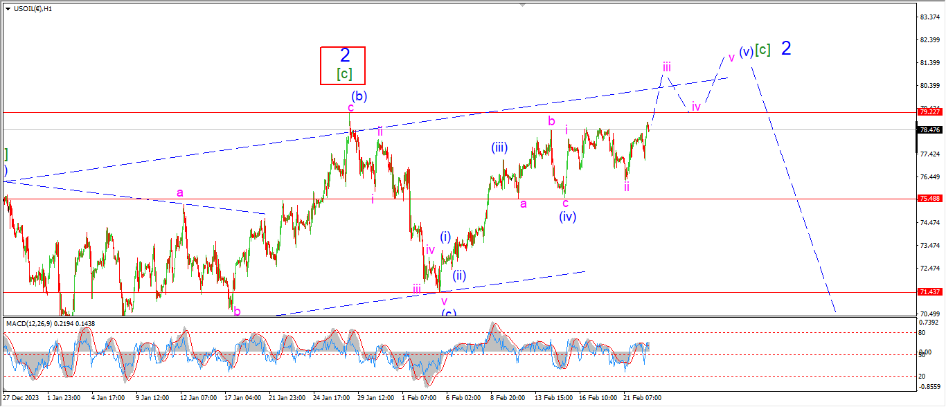The width and height of the screenshot is (946, 407).
Task: Click the blue (iv) wave label
Action: point(568,216)
